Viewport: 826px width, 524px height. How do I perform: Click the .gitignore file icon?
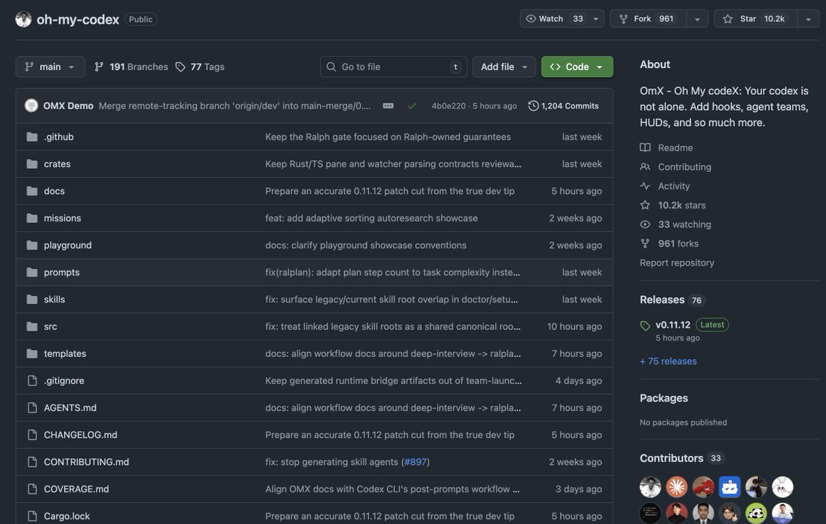pos(32,381)
